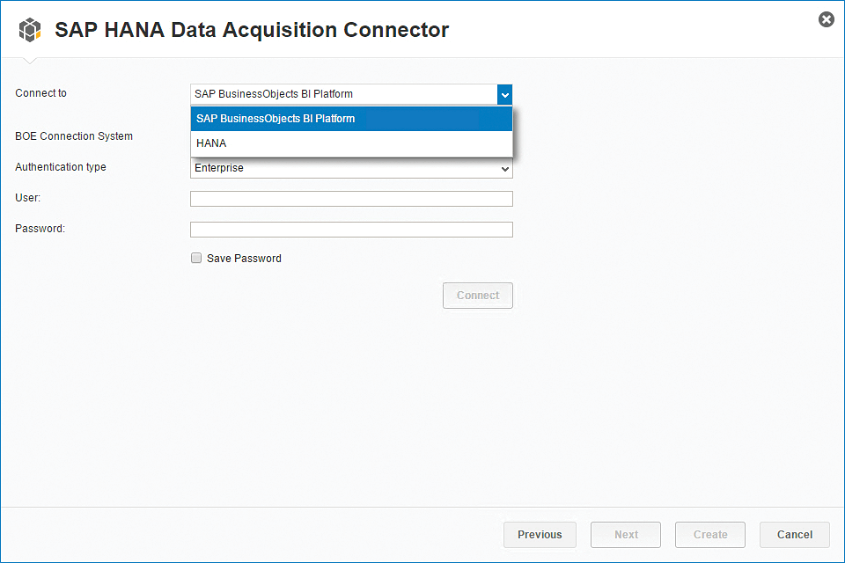Screen dimensions: 845x563
Task: Focus the Password text field
Action: 351,230
